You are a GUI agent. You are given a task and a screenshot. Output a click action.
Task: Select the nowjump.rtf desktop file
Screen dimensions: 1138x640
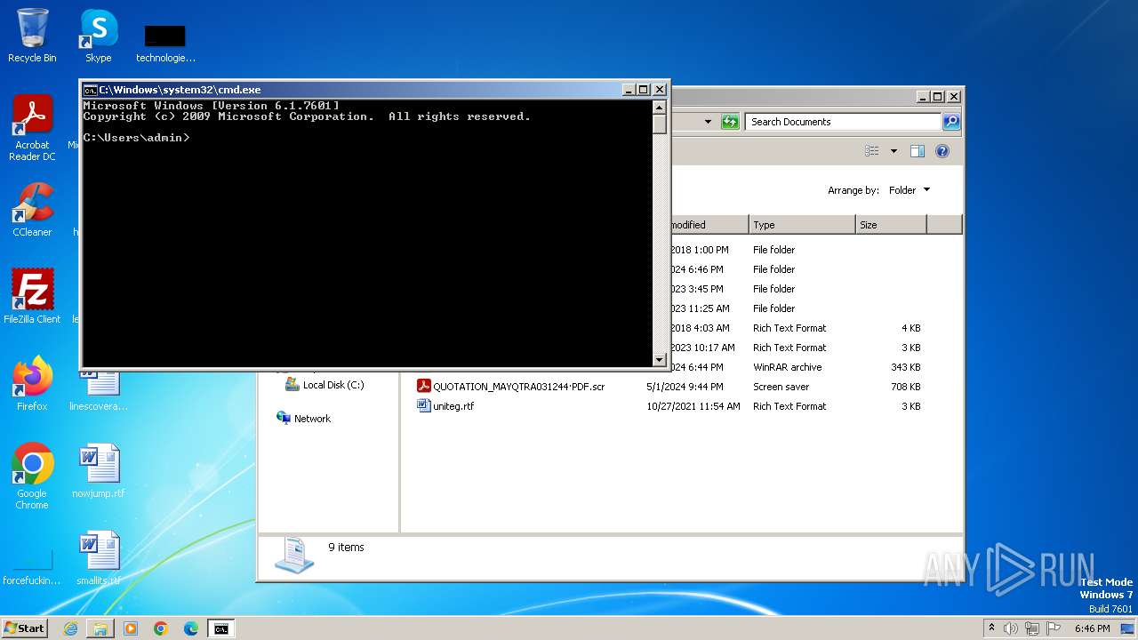point(99,471)
